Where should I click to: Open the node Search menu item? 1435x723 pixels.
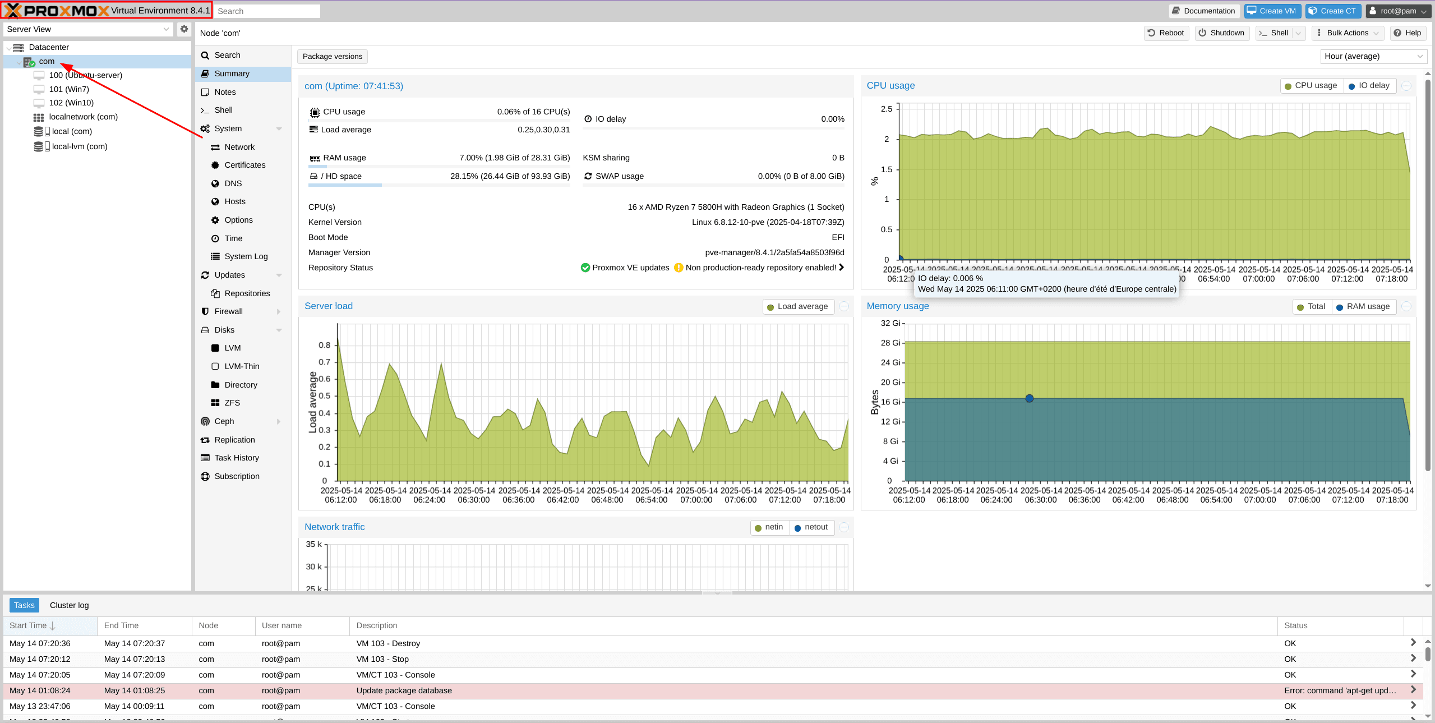coord(243,55)
